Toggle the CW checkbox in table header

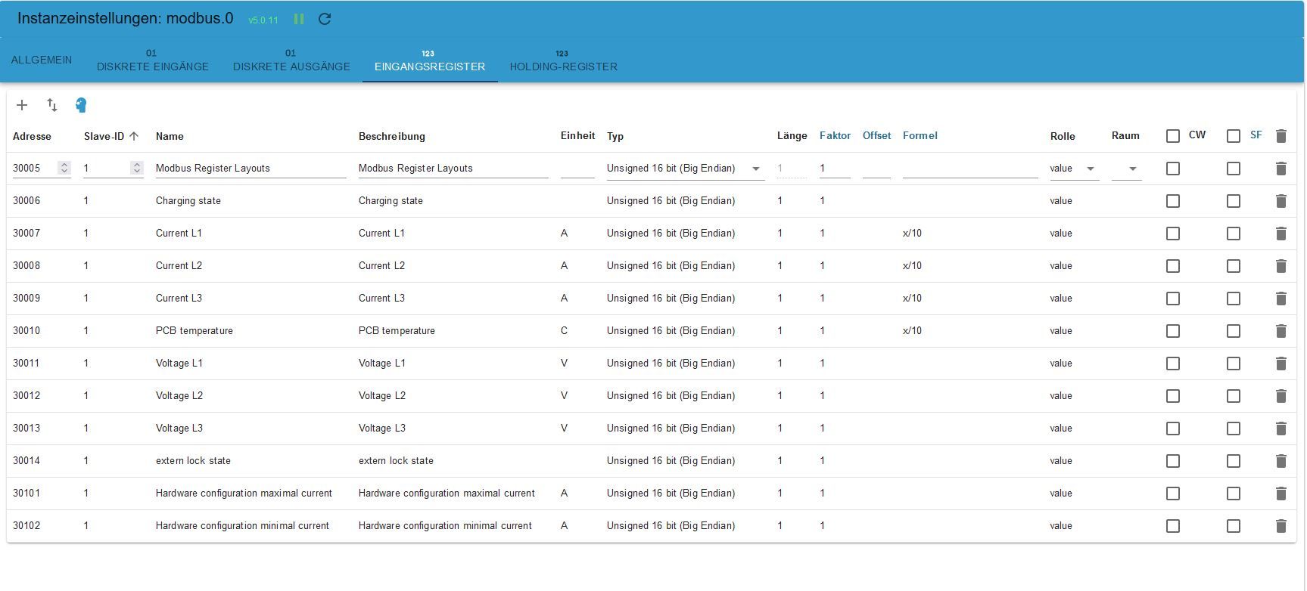pyautogui.click(x=1173, y=136)
